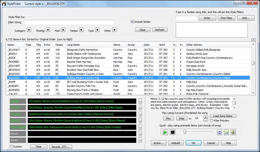The height and width of the screenshot is (152, 260).
Task: Select the 'Burden Country Folk Trio' row
Action: 128,86
